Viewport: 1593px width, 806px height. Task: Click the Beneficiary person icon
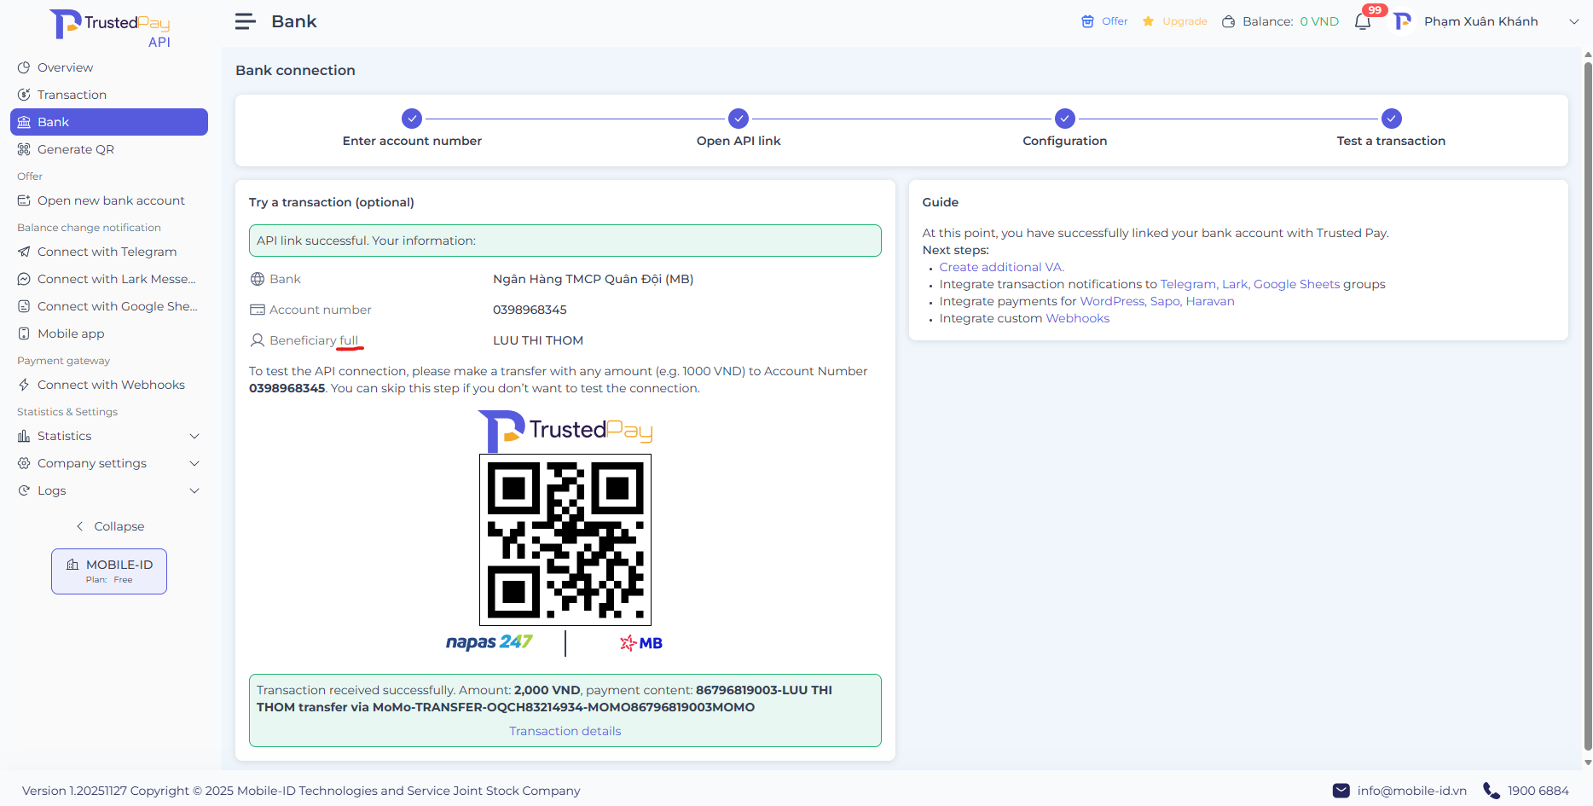[x=258, y=340]
